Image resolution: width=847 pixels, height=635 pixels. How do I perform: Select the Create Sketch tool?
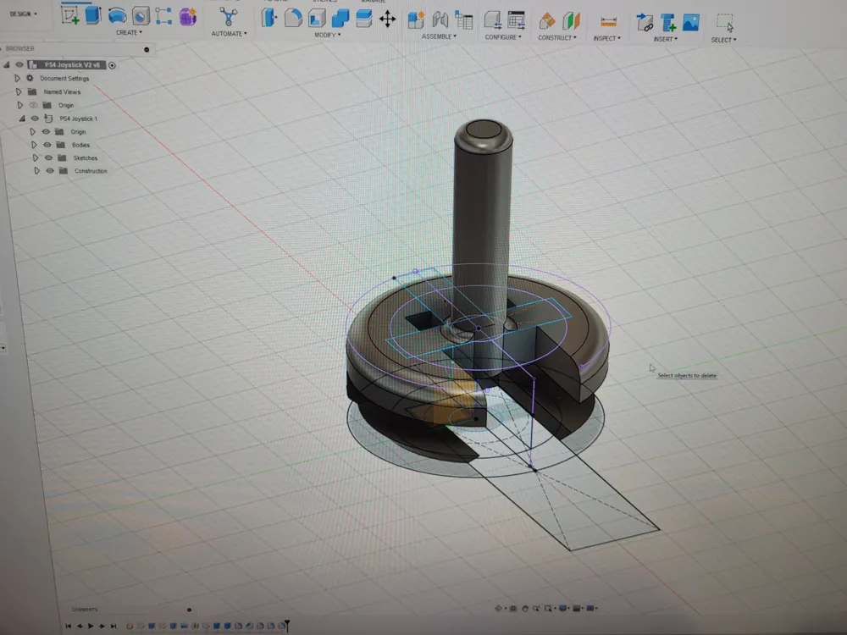[x=70, y=15]
